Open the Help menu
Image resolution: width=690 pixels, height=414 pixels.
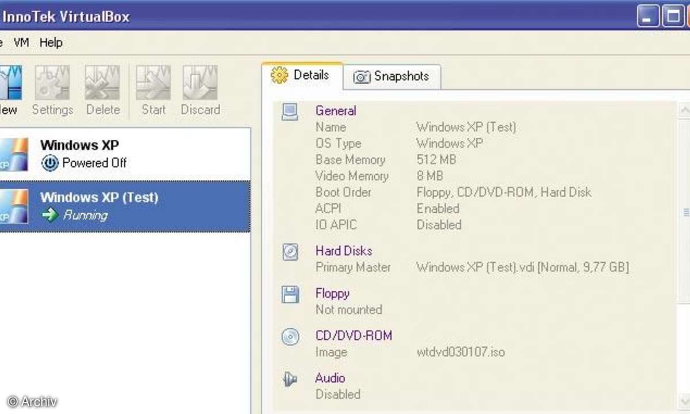tap(51, 43)
